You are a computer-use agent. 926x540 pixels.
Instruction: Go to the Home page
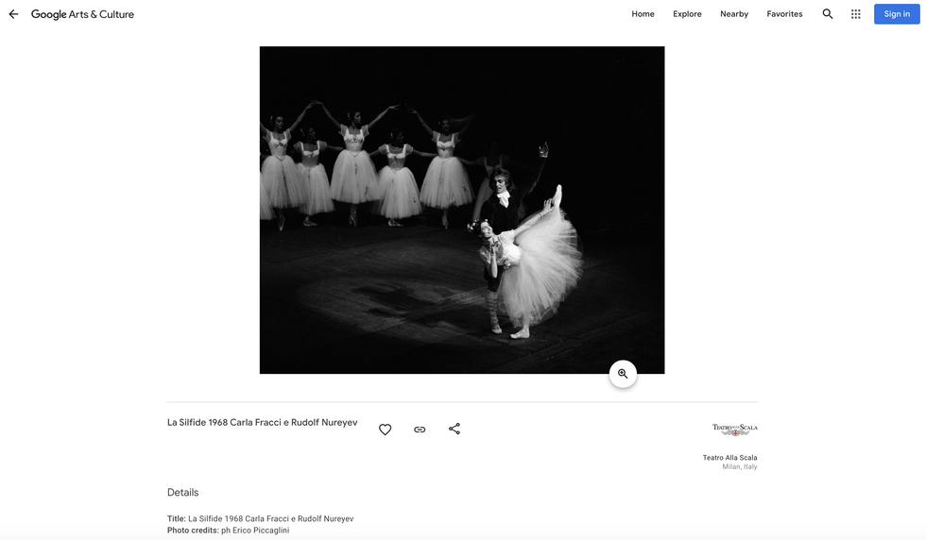click(x=643, y=14)
